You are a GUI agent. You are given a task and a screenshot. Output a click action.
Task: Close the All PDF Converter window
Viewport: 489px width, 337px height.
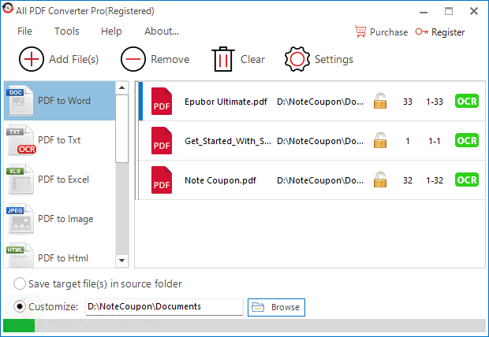point(474,11)
